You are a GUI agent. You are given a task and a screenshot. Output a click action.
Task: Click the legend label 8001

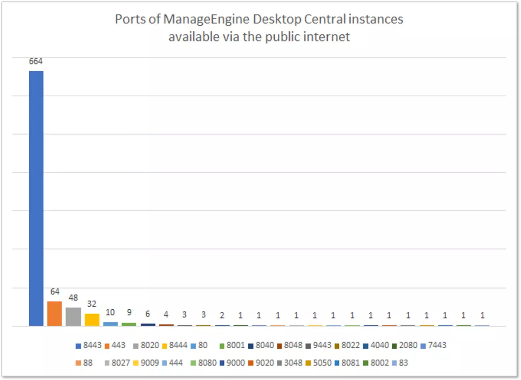(x=236, y=346)
